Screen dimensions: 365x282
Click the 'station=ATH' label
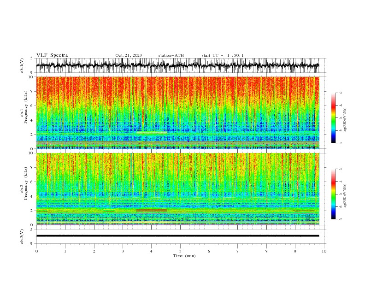[x=171, y=55]
